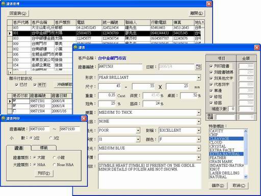Click the size field showing 45

[x=110, y=86]
